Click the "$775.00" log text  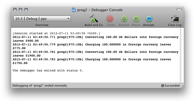point(19,48)
